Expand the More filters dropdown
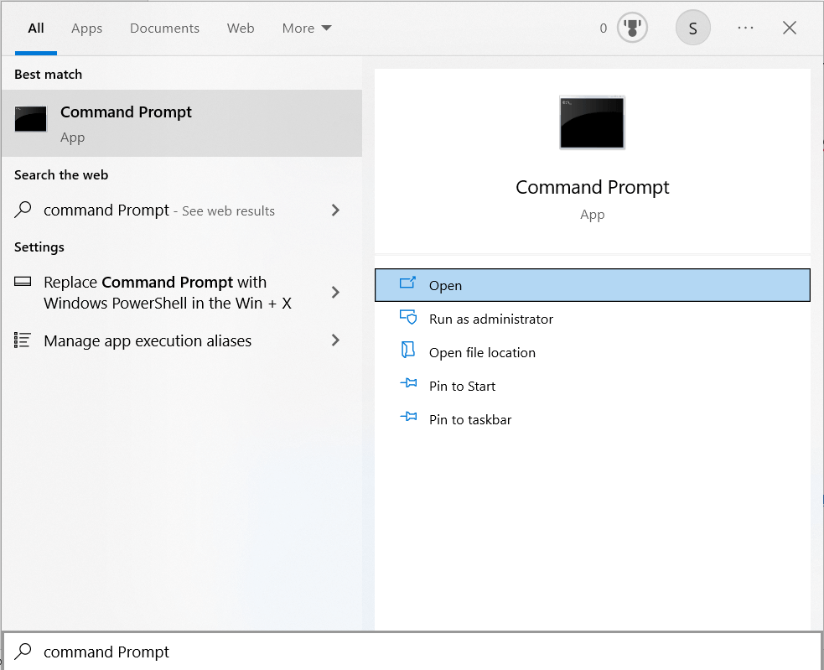This screenshot has height=670, width=824. (x=307, y=28)
